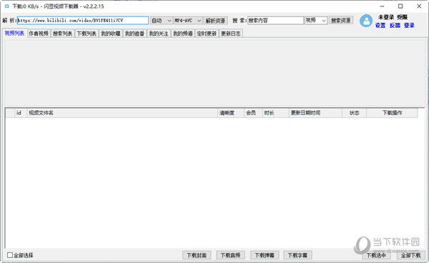The height and width of the screenshot is (263, 429).
Task: Open the 更新日志 tab
Action: click(231, 34)
